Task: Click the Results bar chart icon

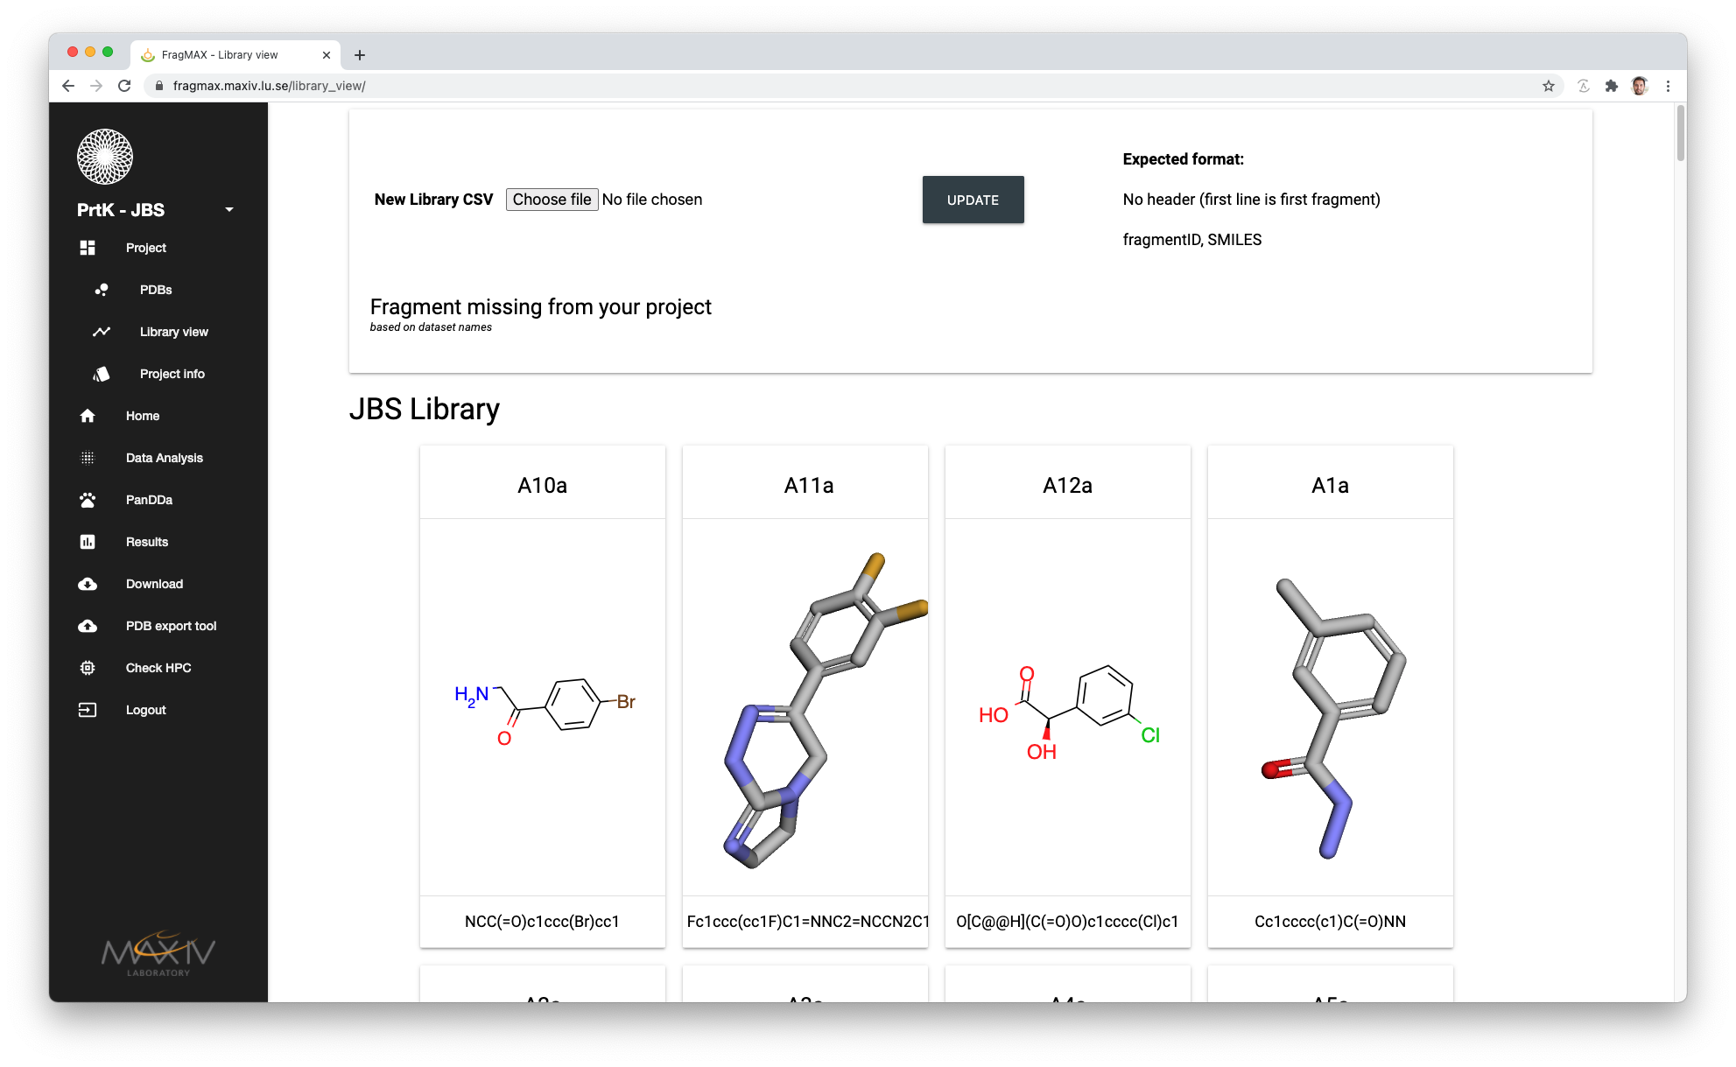Action: [x=88, y=542]
